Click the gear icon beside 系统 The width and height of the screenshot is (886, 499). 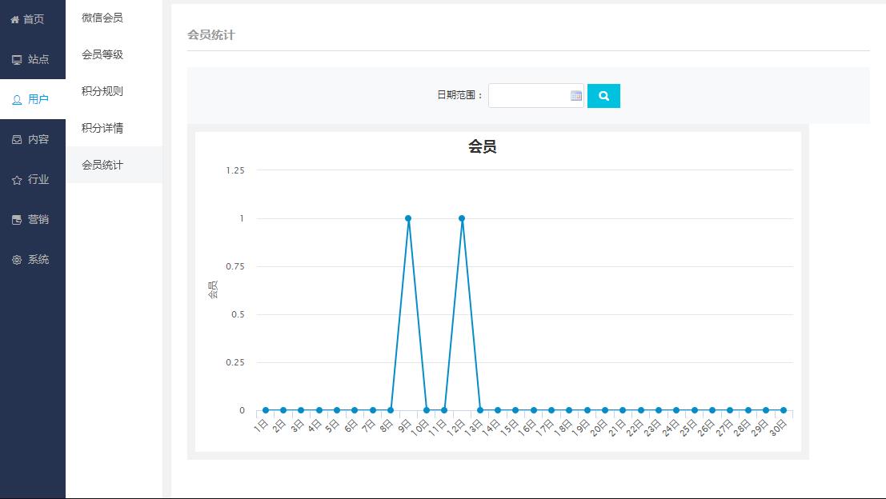point(17,260)
